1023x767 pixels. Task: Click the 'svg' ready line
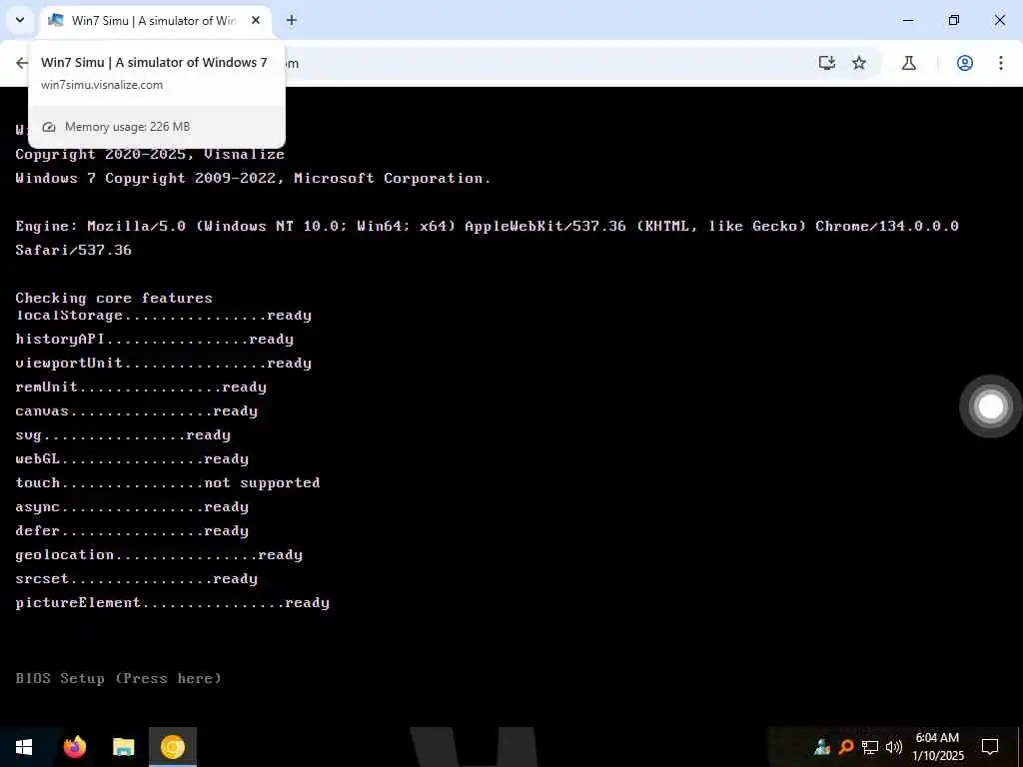[x=123, y=435]
